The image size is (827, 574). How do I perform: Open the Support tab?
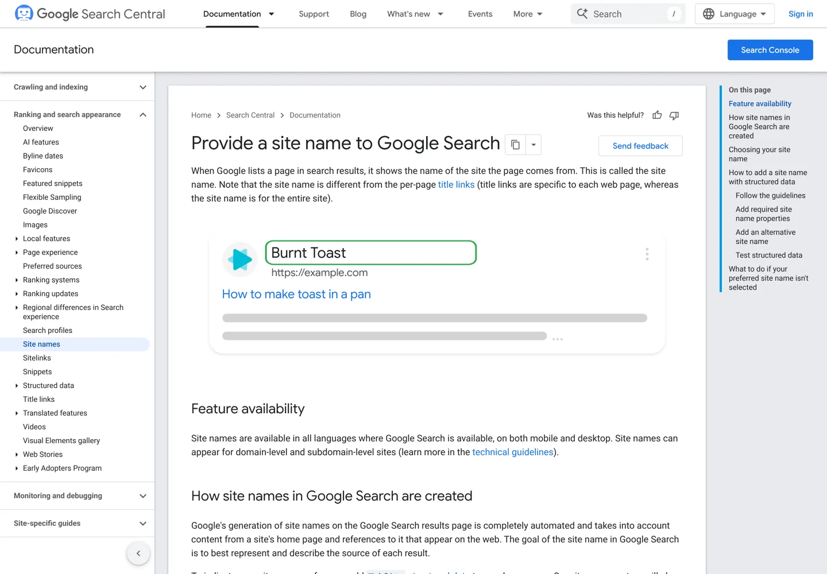click(314, 14)
